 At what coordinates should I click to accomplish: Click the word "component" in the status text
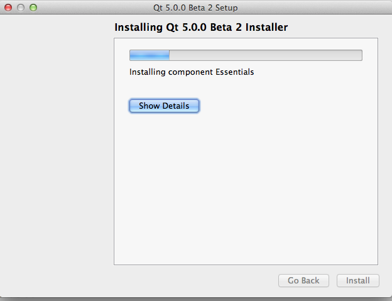click(191, 72)
